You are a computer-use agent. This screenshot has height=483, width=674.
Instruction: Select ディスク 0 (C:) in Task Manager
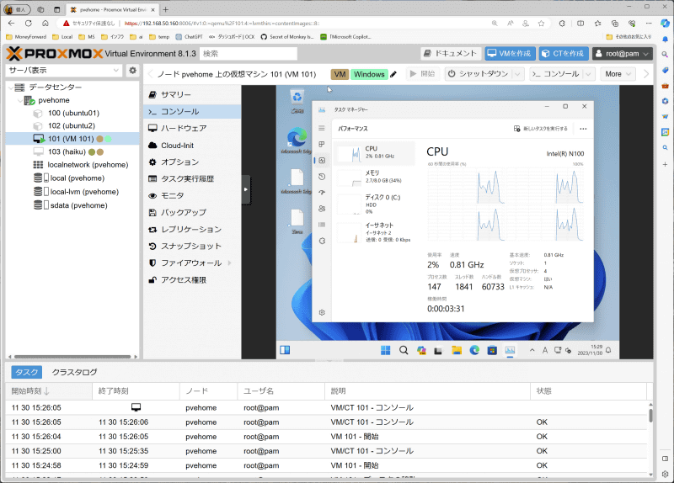(x=374, y=204)
